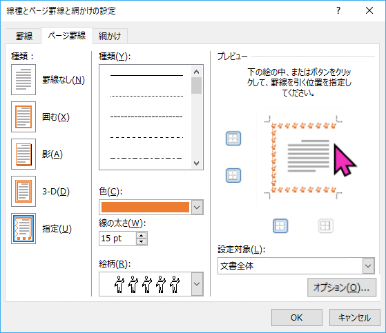
Task: Select the dotted line style
Action: (146, 96)
